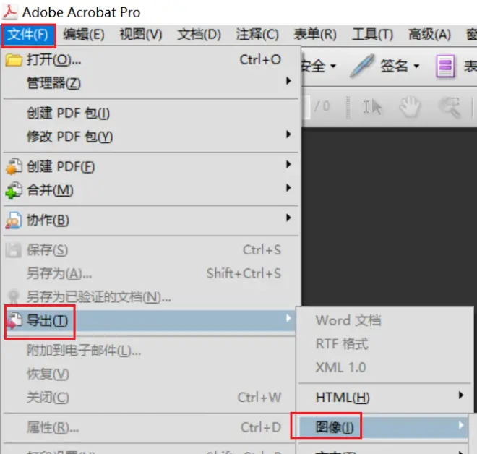Choose RTF 格式 export option
477x454 pixels.
(x=384, y=344)
